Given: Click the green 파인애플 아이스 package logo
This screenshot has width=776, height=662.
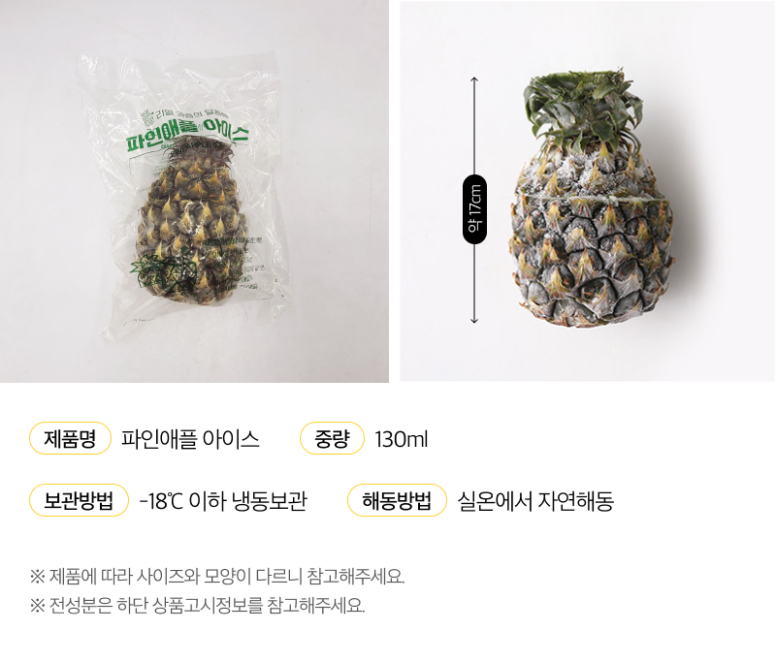Looking at the screenshot, I should click(x=187, y=136).
